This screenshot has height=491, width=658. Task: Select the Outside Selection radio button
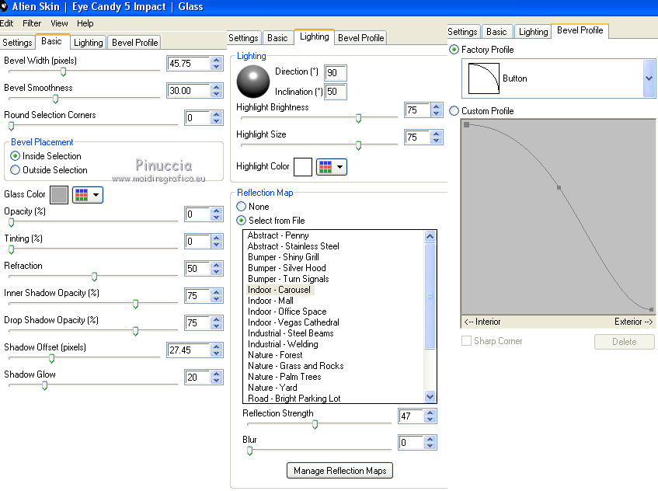pos(16,170)
